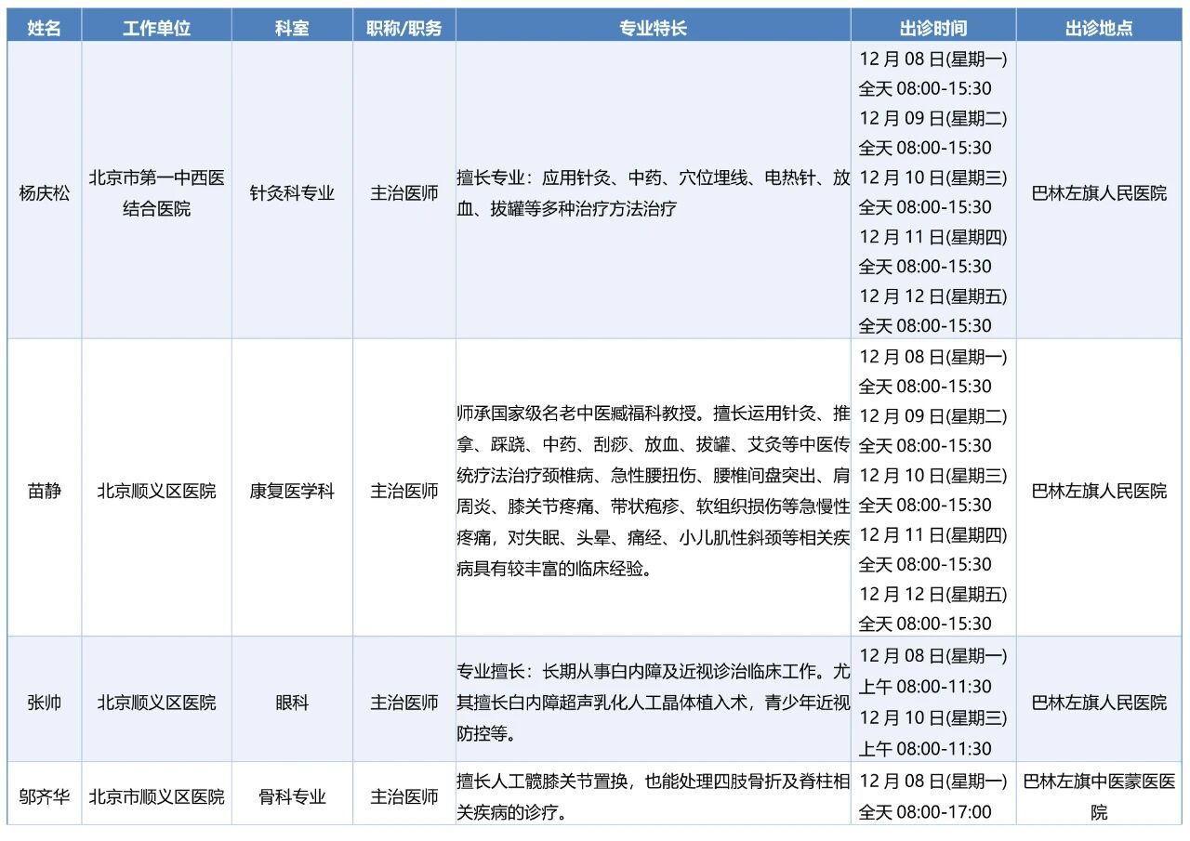Click the name cell 张帅

(x=44, y=703)
